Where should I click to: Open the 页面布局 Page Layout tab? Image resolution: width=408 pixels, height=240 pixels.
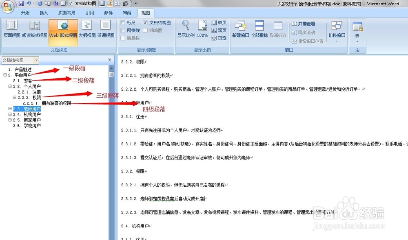point(67,13)
